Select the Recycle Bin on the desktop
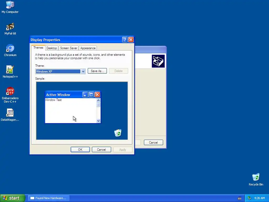 point(256,180)
